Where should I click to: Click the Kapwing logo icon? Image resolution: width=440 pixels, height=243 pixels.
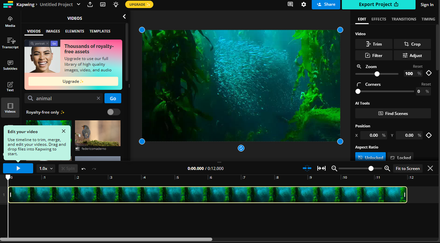click(x=8, y=4)
